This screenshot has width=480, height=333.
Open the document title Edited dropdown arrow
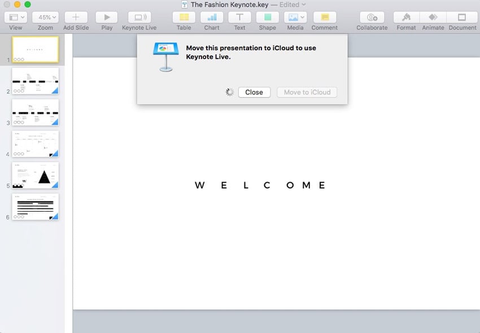[304, 5]
